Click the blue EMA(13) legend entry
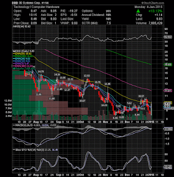The height and width of the screenshot is (177, 174). coord(22,62)
